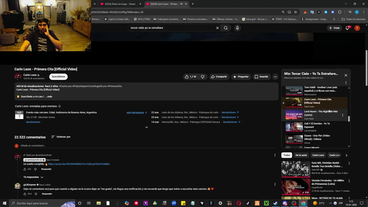Like the pinned @carinleonoficial comment
This screenshot has height=207, width=368.
click(25, 169)
